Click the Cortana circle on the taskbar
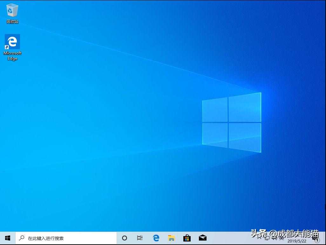The height and width of the screenshot is (245, 326). pos(124,238)
